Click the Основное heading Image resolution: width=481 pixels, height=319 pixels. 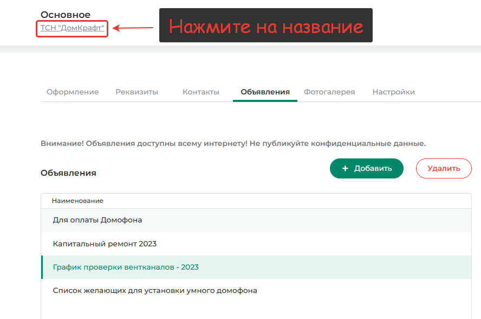[66, 15]
